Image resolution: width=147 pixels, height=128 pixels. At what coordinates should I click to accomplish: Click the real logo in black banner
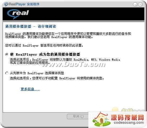pos(18,14)
